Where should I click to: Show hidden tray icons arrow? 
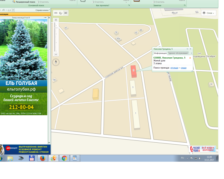187,158
